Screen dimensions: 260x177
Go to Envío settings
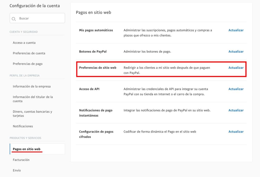pyautogui.click(x=17, y=170)
